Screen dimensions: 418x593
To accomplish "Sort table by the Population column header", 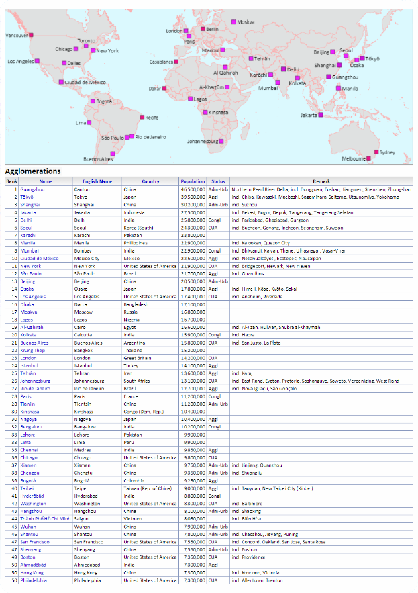I will (x=193, y=181).
